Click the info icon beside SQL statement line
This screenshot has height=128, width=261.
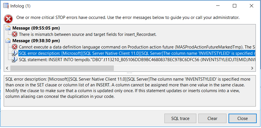(15, 60)
